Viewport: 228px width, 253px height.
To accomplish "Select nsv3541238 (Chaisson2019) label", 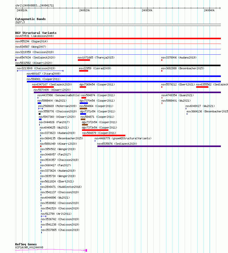I will [60, 225].
